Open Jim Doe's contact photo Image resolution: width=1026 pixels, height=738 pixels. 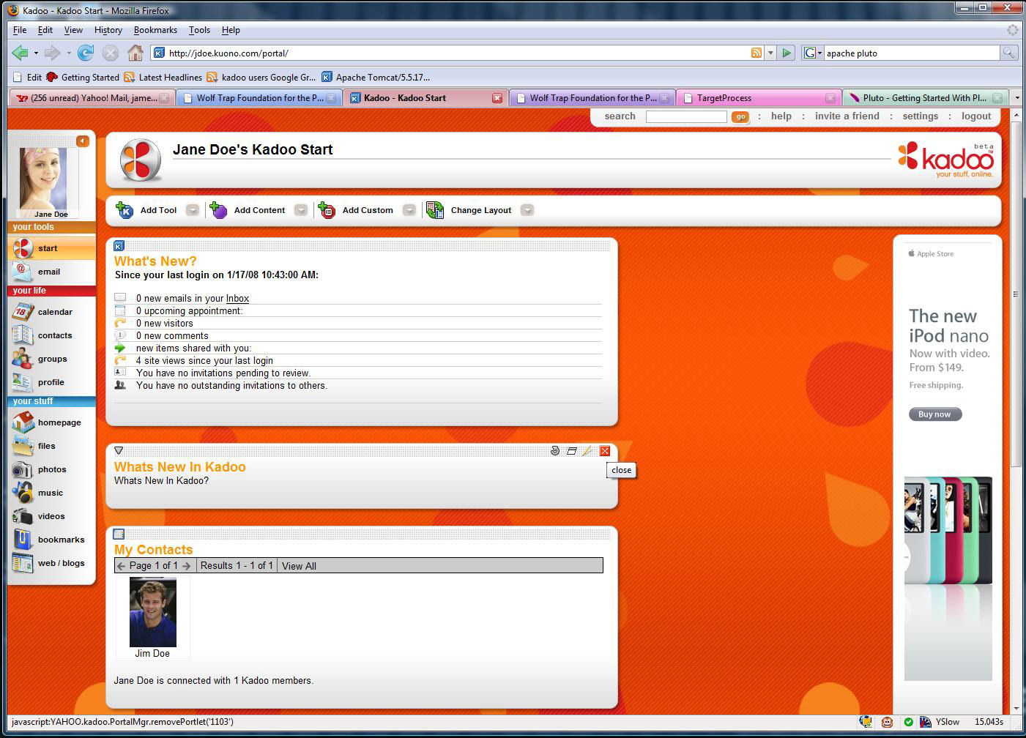153,612
